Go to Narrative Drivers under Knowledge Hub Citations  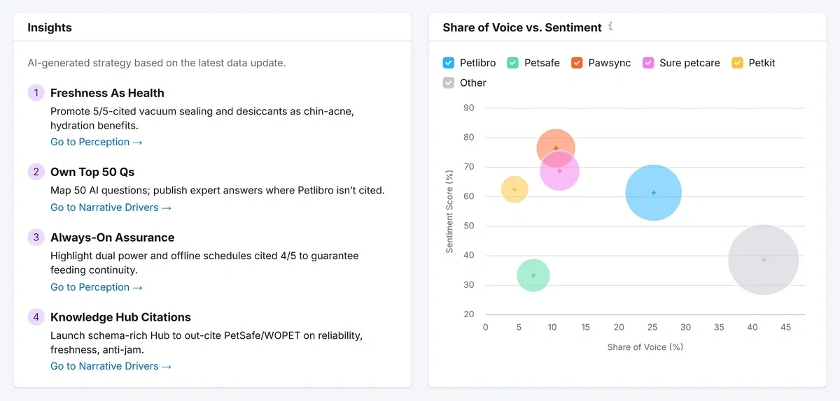[x=111, y=366]
